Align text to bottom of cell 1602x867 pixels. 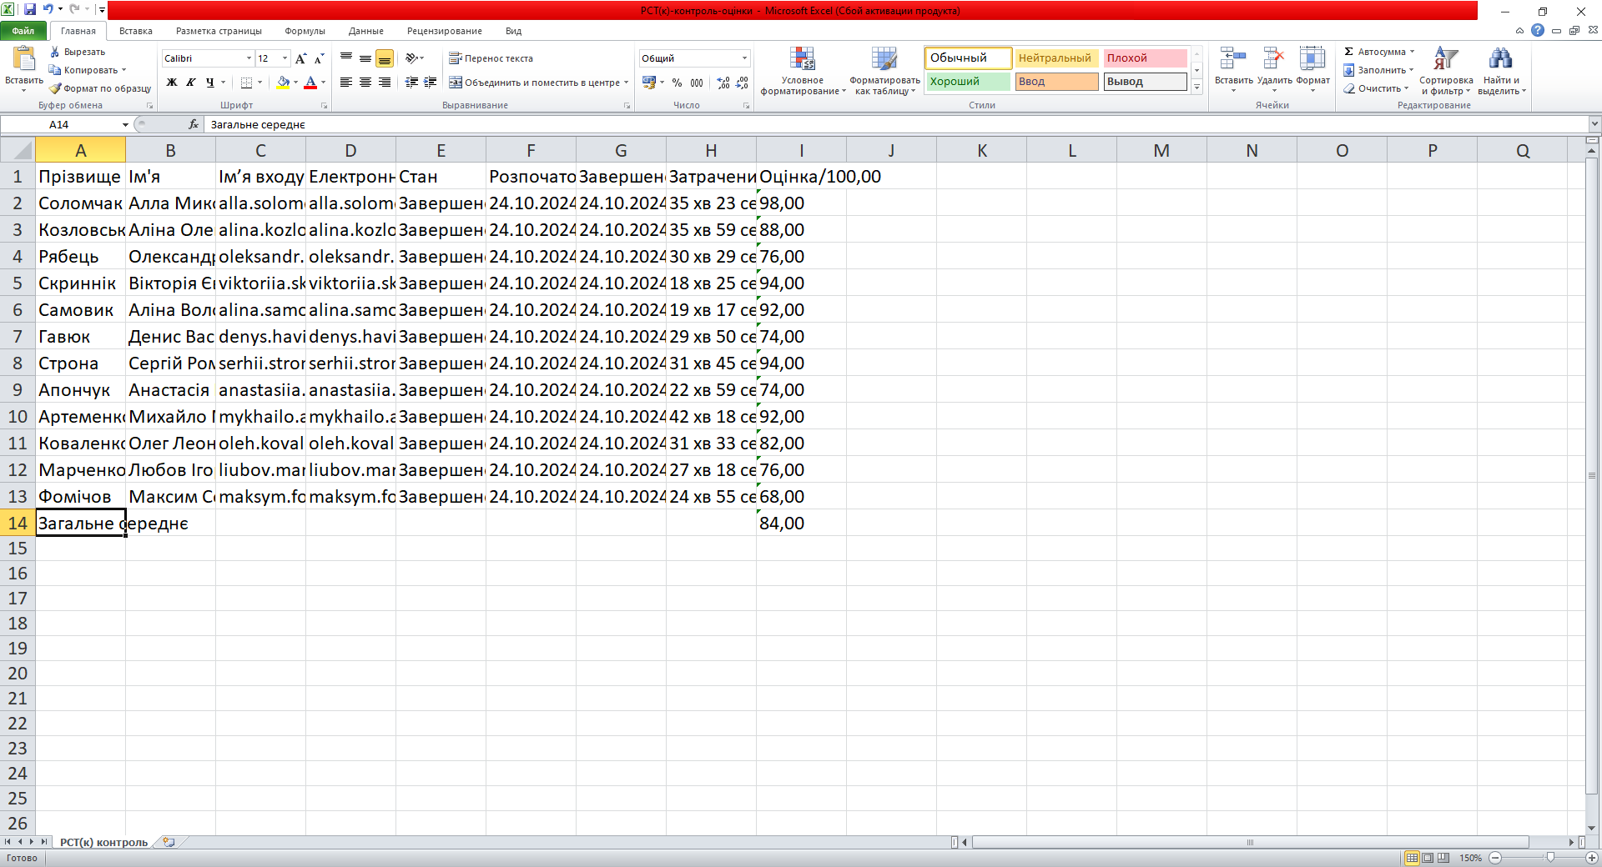tap(385, 58)
